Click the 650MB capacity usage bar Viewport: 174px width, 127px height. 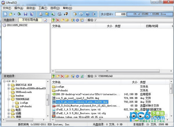pyautogui.click(x=150, y=14)
